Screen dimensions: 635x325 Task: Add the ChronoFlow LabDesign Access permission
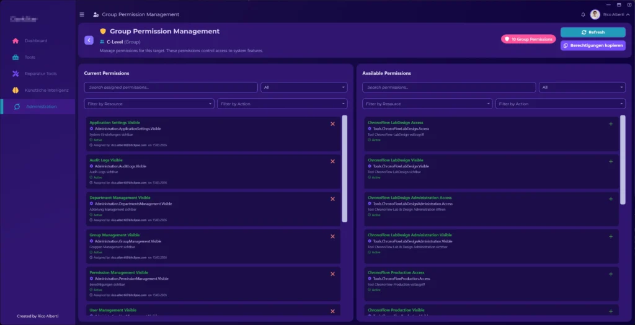(x=611, y=124)
